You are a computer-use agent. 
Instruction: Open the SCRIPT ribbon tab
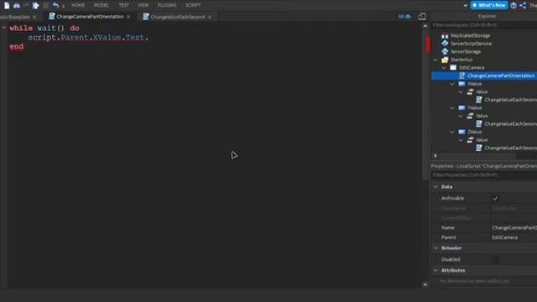pos(193,5)
